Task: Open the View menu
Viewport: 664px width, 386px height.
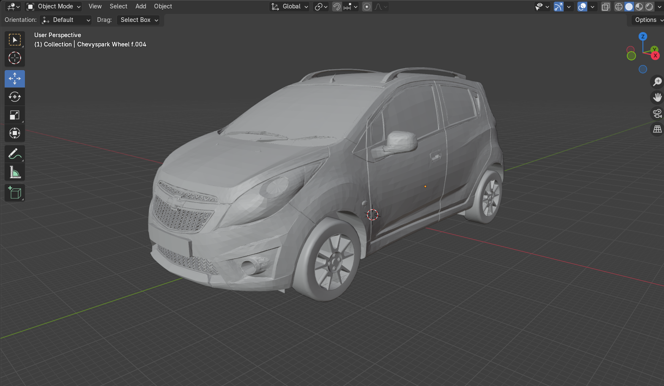Action: point(95,6)
